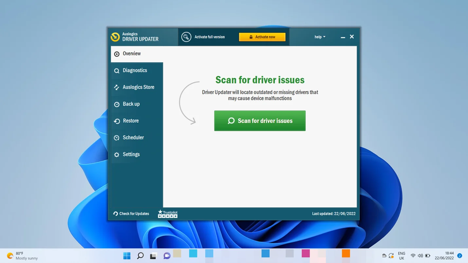Image resolution: width=468 pixels, height=263 pixels.
Task: Click the Activate full version text
Action: [x=209, y=37]
